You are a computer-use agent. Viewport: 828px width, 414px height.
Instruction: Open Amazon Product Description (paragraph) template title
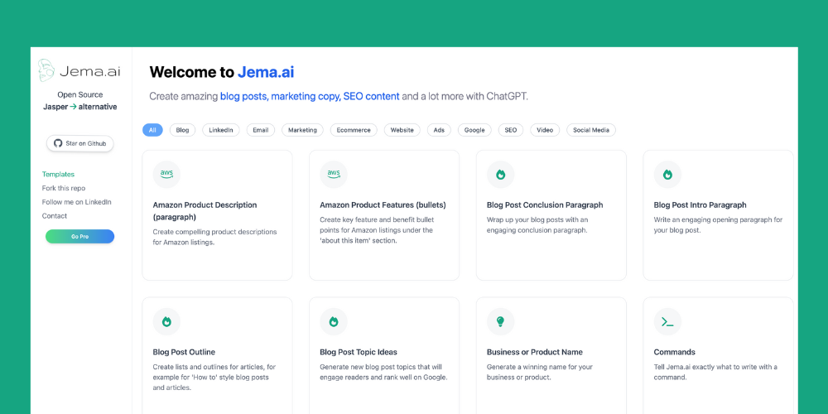point(205,210)
